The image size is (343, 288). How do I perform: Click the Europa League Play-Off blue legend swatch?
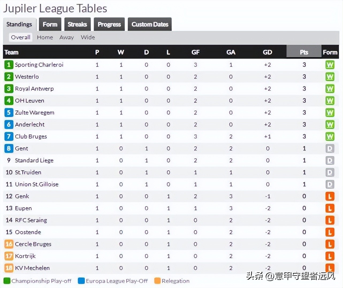81,281
